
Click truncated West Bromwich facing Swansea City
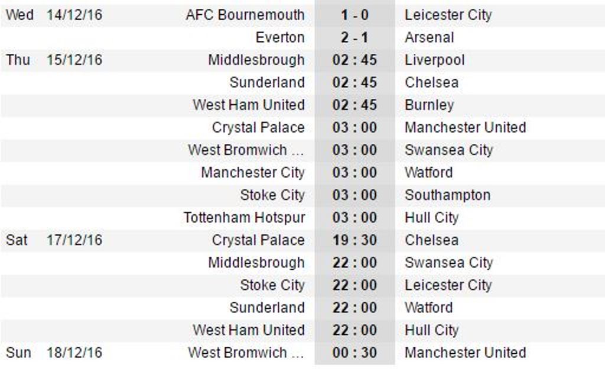coord(246,150)
